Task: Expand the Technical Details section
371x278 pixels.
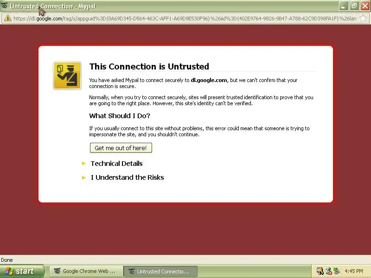Action: [x=117, y=164]
